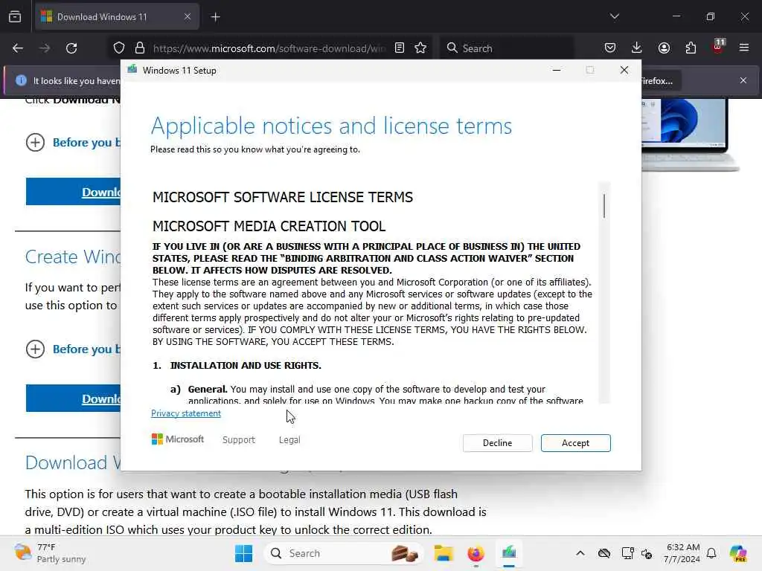Open the Legal link in setup
Screen dimensions: 762x571
[289, 439]
